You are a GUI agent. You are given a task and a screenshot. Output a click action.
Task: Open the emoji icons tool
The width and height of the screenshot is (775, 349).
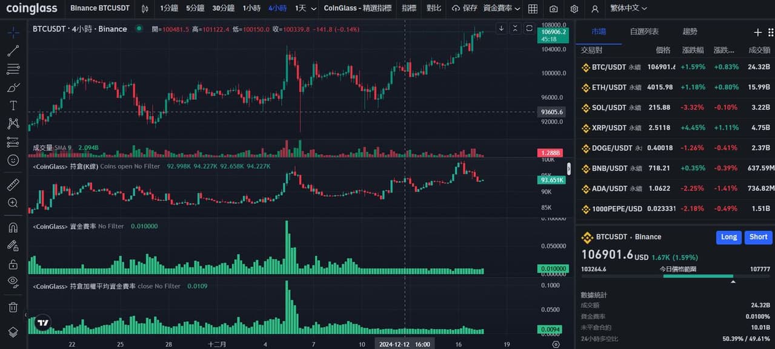click(13, 160)
